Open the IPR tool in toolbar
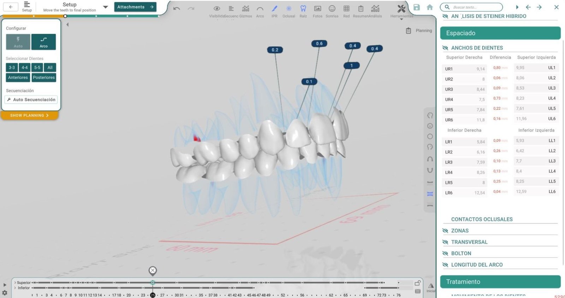 click(x=274, y=9)
